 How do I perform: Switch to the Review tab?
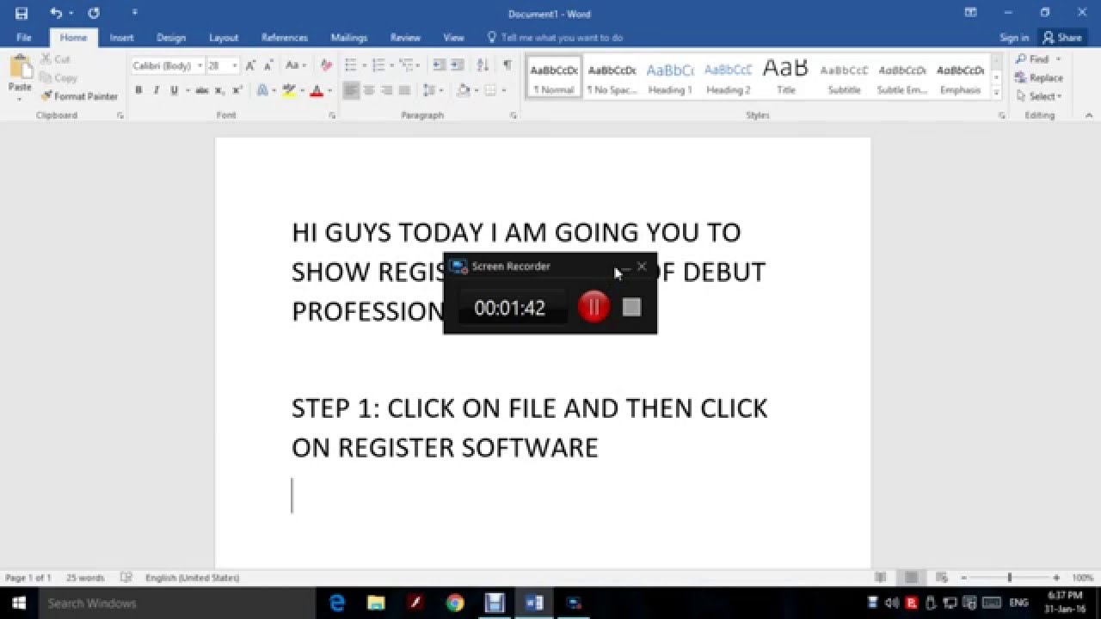click(405, 38)
